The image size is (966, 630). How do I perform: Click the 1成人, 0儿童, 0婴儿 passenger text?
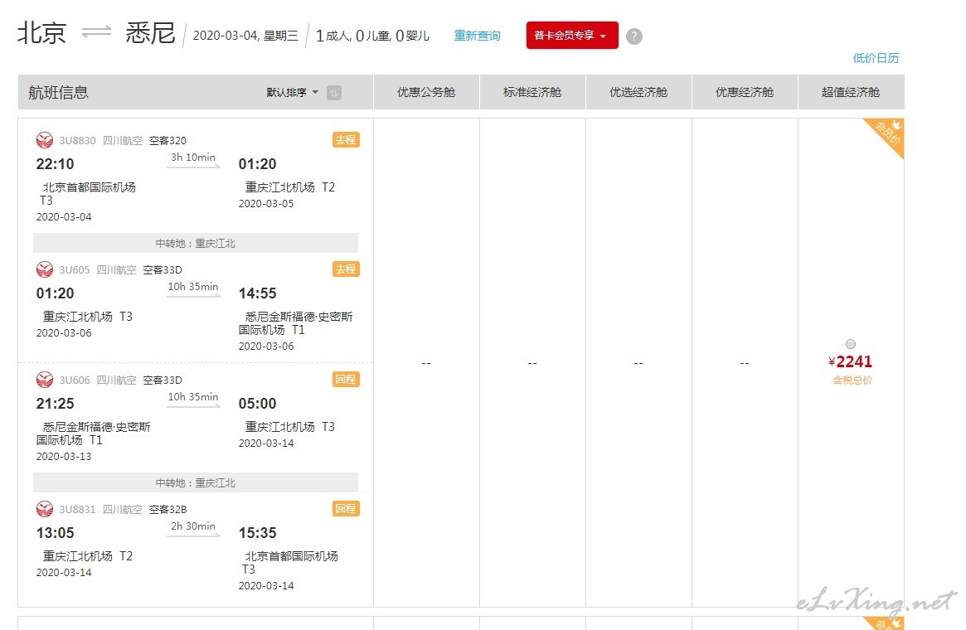click(373, 36)
